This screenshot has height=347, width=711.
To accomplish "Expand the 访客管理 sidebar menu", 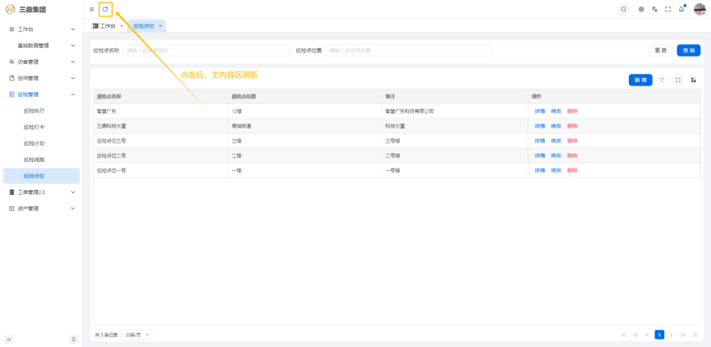I will [41, 62].
